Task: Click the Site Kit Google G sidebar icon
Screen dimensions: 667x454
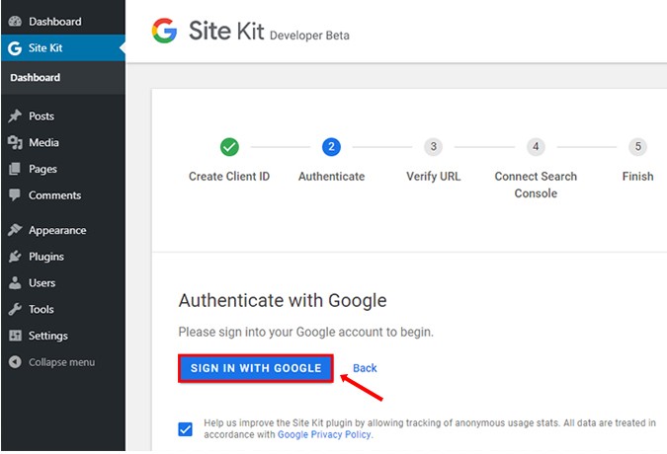Action: 15,48
